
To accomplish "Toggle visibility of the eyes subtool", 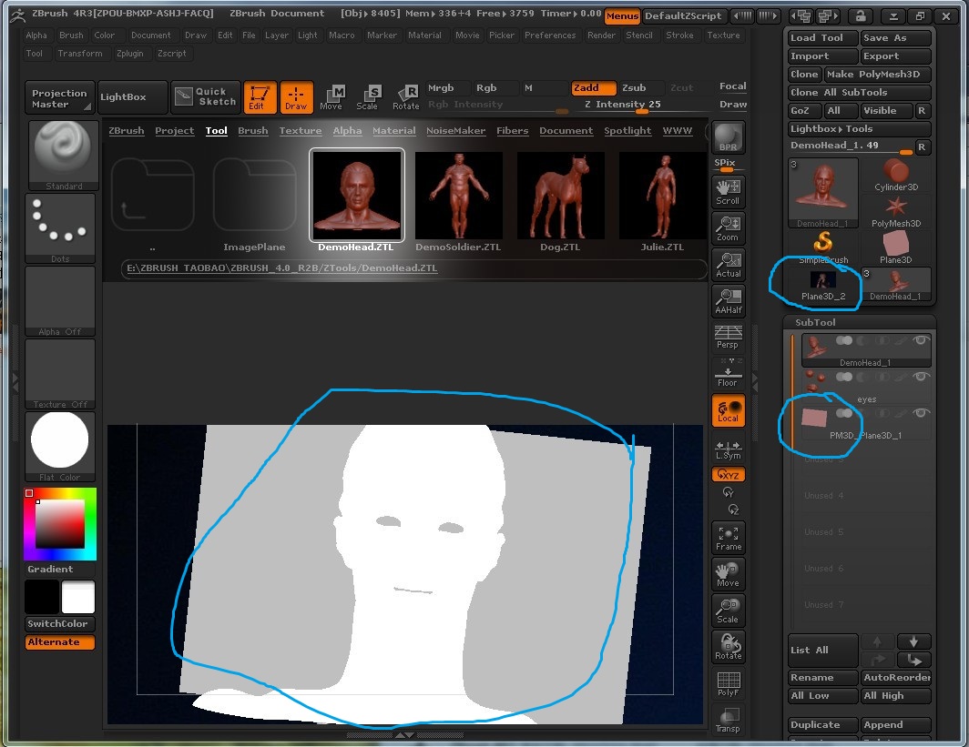I will pyautogui.click(x=920, y=377).
